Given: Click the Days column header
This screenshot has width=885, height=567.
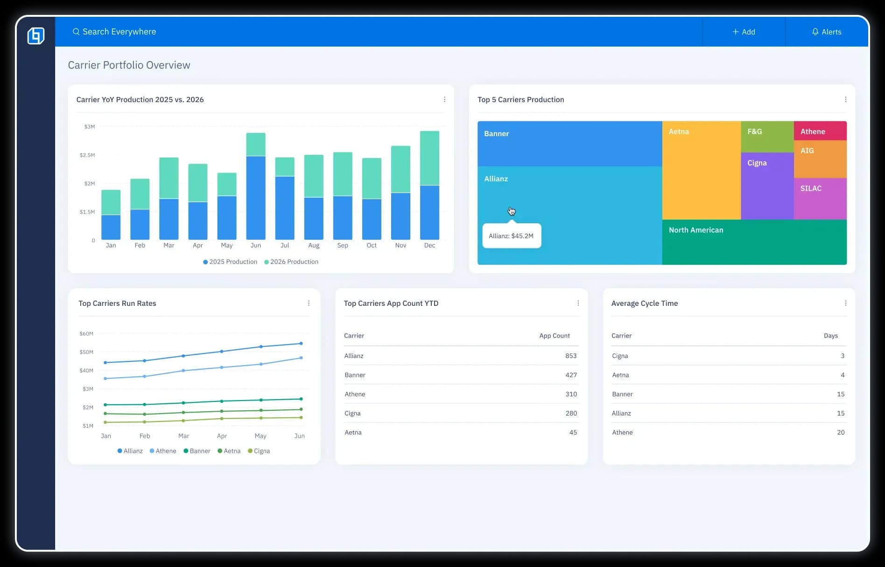Looking at the screenshot, I should [830, 336].
